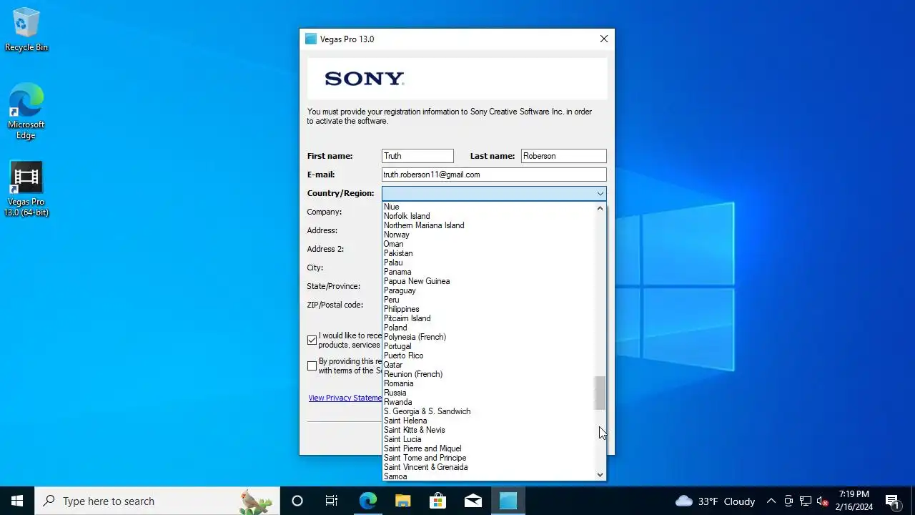Choose Palau from the dropdown
Image resolution: width=915 pixels, height=515 pixels.
click(488, 263)
